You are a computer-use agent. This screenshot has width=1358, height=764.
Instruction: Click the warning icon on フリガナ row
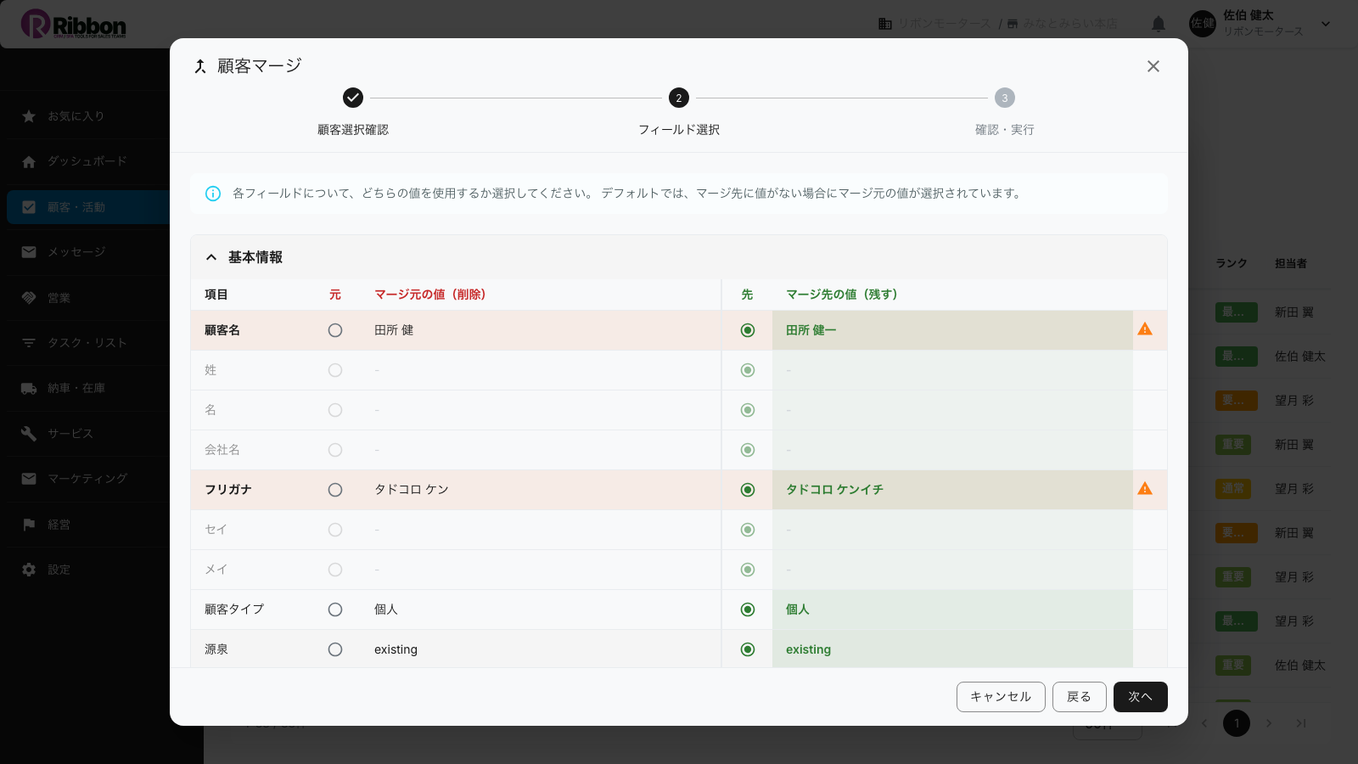(1145, 489)
